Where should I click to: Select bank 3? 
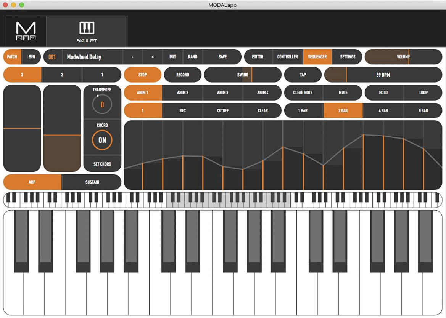[22, 75]
